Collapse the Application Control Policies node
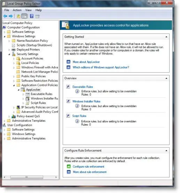Screen dimensions: 180x193 tap(14, 85)
